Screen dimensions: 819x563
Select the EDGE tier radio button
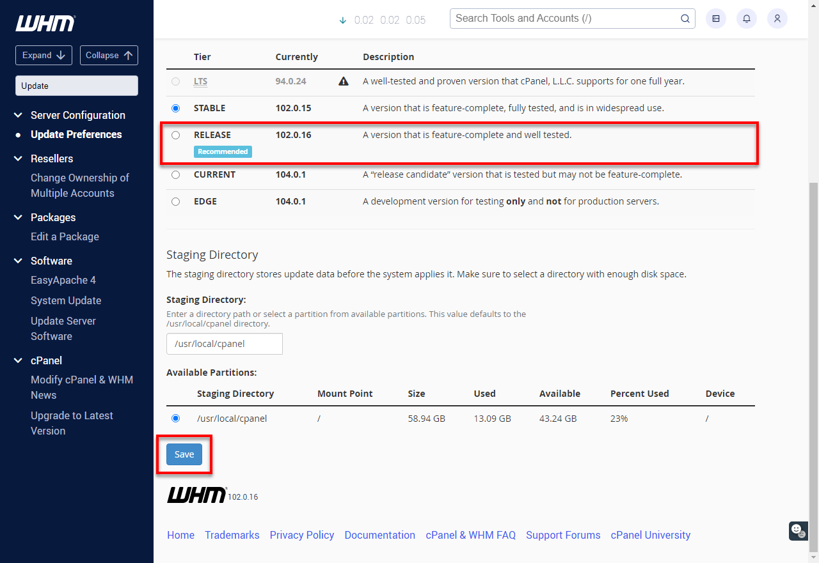(176, 201)
